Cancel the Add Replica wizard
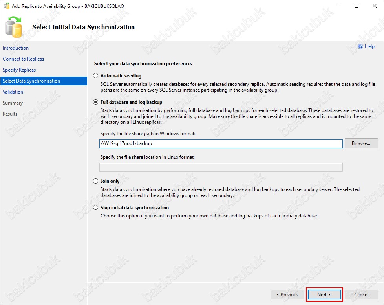The height and width of the screenshot is (305, 384). 361,295
